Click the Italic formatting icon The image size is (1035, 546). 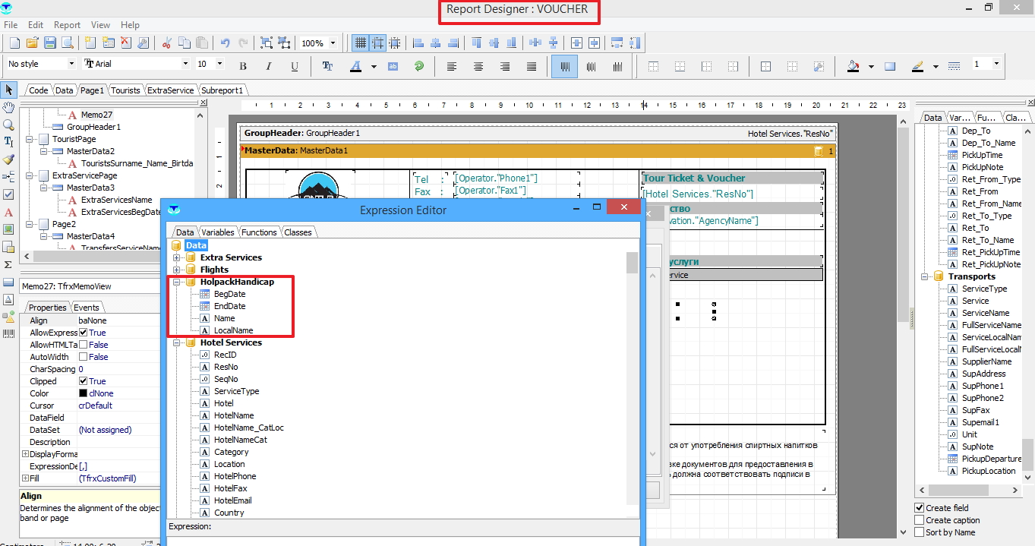pyautogui.click(x=269, y=67)
